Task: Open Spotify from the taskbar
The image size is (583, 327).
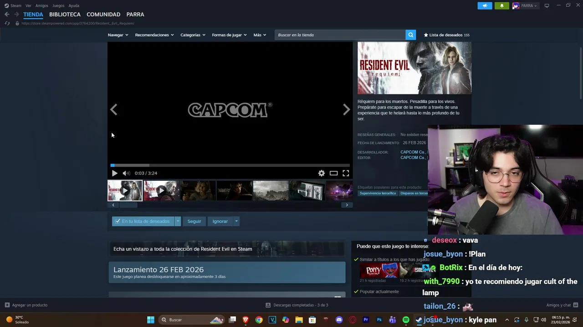Action: 405,320
